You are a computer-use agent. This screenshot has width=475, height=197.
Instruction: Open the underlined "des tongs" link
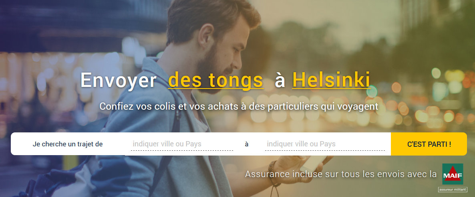215,80
